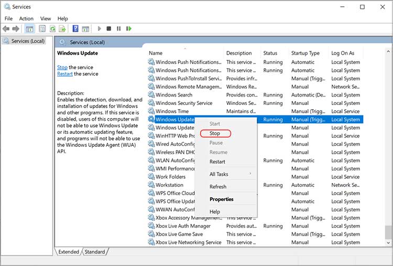Choose Restart in the context menu

point(217,162)
